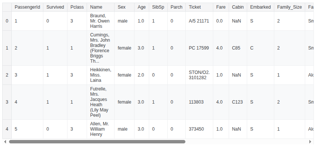Select the PassengerId column header
Screen dimensions: 318x149
(28, 7)
